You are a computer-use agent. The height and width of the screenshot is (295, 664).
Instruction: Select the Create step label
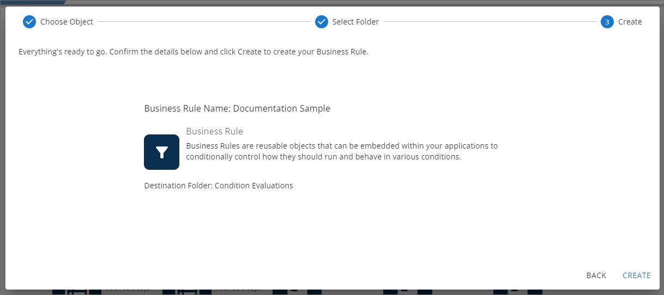click(x=630, y=22)
